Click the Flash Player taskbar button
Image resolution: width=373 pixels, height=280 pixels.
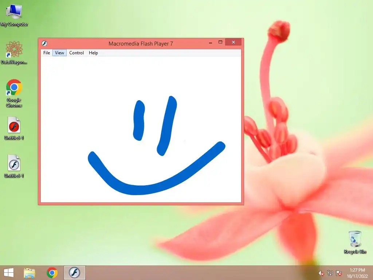(74, 273)
